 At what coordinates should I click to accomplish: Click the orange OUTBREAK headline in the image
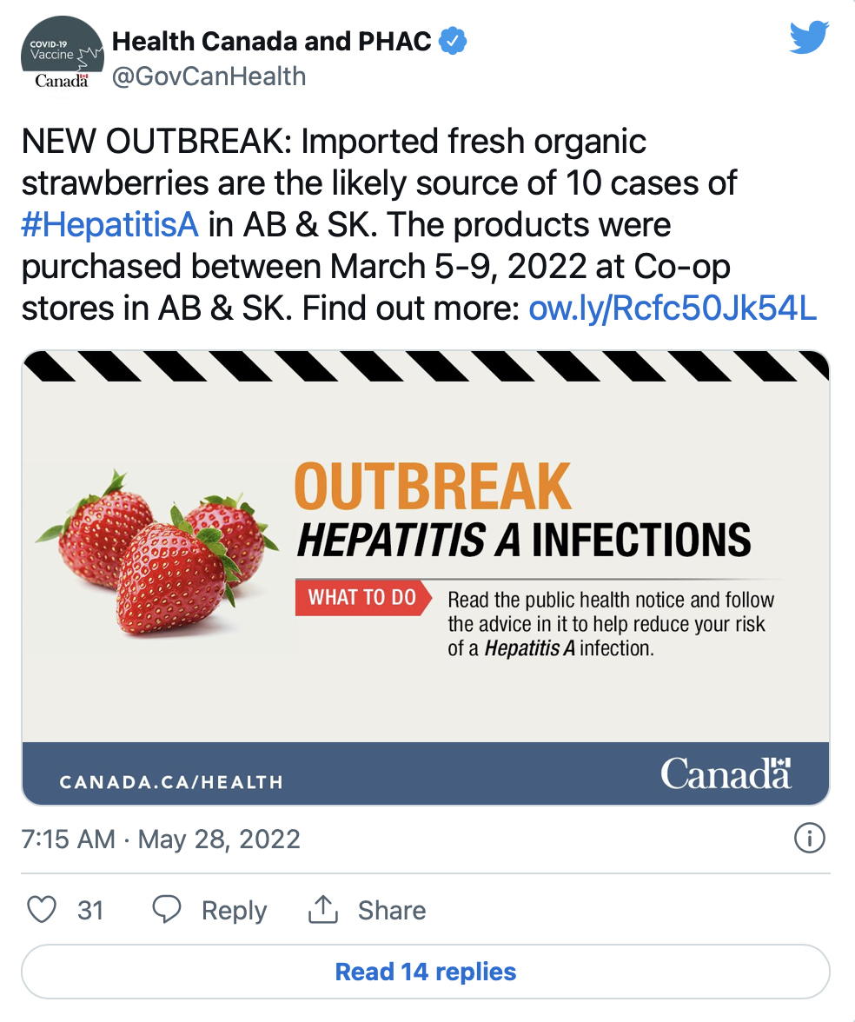click(x=433, y=487)
